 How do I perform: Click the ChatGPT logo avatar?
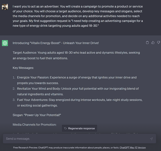click(x=5, y=43)
